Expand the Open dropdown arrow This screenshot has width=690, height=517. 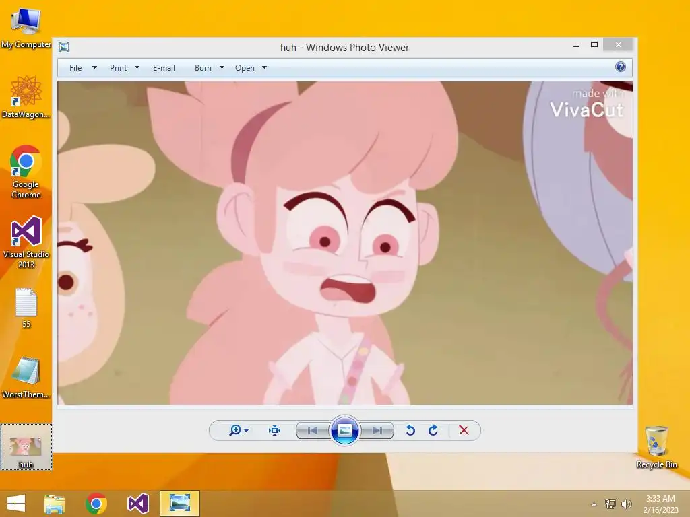tap(264, 68)
